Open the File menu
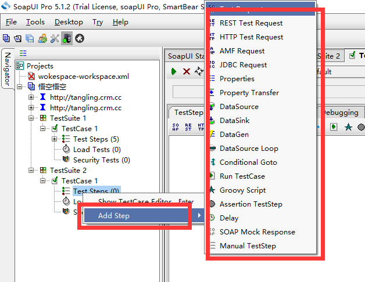The image size is (365, 282). click(x=11, y=22)
